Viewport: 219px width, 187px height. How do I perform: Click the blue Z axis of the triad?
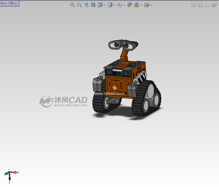click(10, 177)
